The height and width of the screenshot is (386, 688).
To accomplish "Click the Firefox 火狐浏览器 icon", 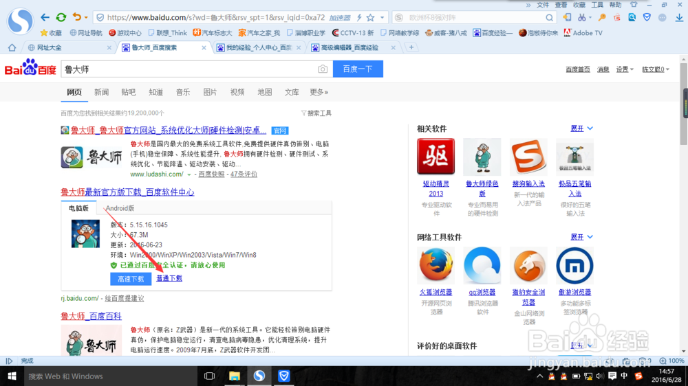I will 436,265.
